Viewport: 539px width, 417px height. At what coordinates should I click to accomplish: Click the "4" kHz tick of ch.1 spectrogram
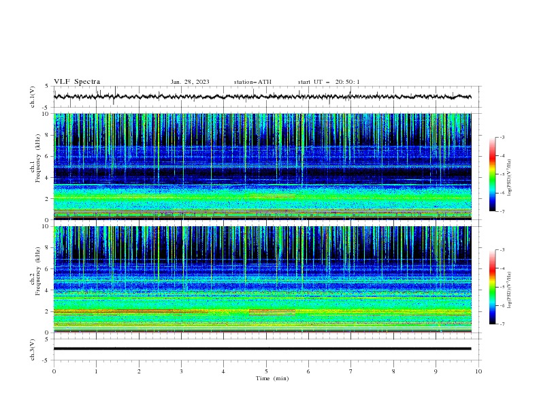pos(48,178)
